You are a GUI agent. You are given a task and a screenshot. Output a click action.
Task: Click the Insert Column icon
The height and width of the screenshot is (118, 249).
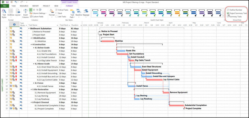tap(25, 14)
